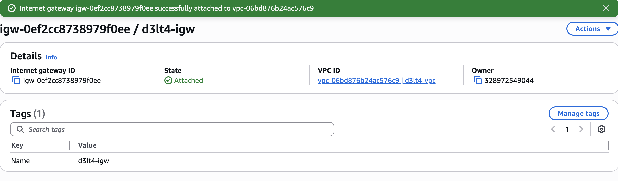Dismiss the green success banner
The height and width of the screenshot is (181, 618).
(x=606, y=8)
